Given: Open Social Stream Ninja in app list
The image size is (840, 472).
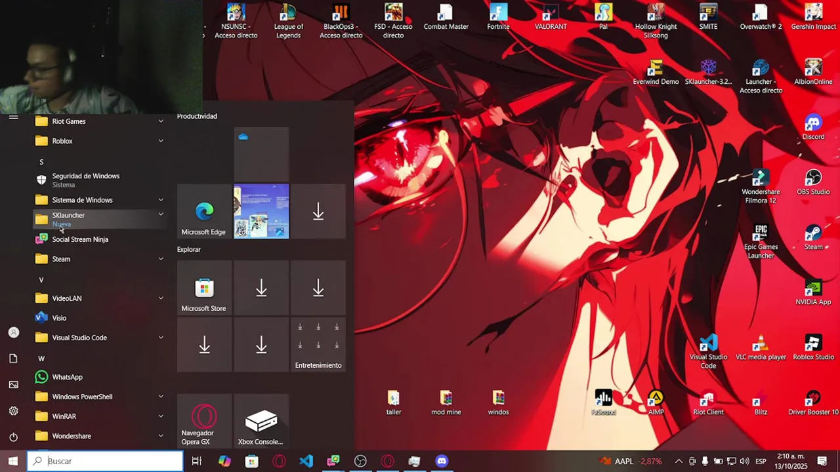Looking at the screenshot, I should click(x=100, y=239).
